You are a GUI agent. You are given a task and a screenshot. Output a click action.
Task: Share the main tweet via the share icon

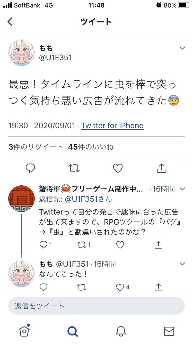coord(162,168)
